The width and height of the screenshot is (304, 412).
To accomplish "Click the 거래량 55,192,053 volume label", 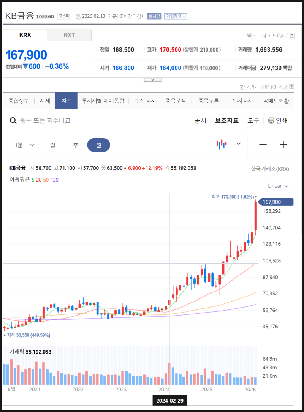I will click(30, 352).
